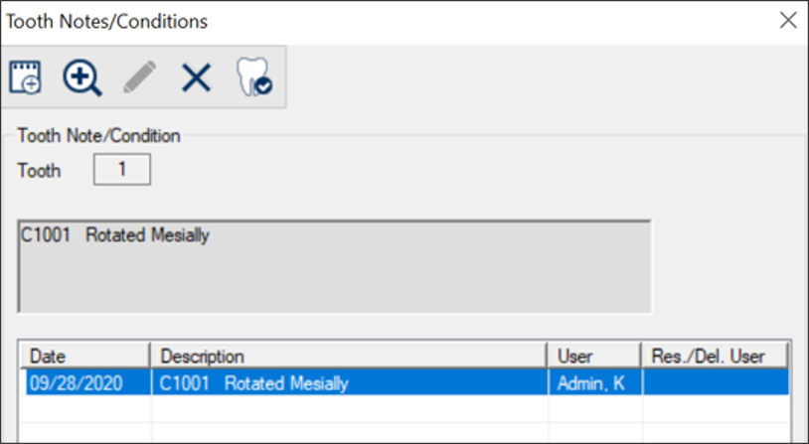Click the blank row below the selected note
This screenshot has width=809, height=444.
[x=348, y=407]
